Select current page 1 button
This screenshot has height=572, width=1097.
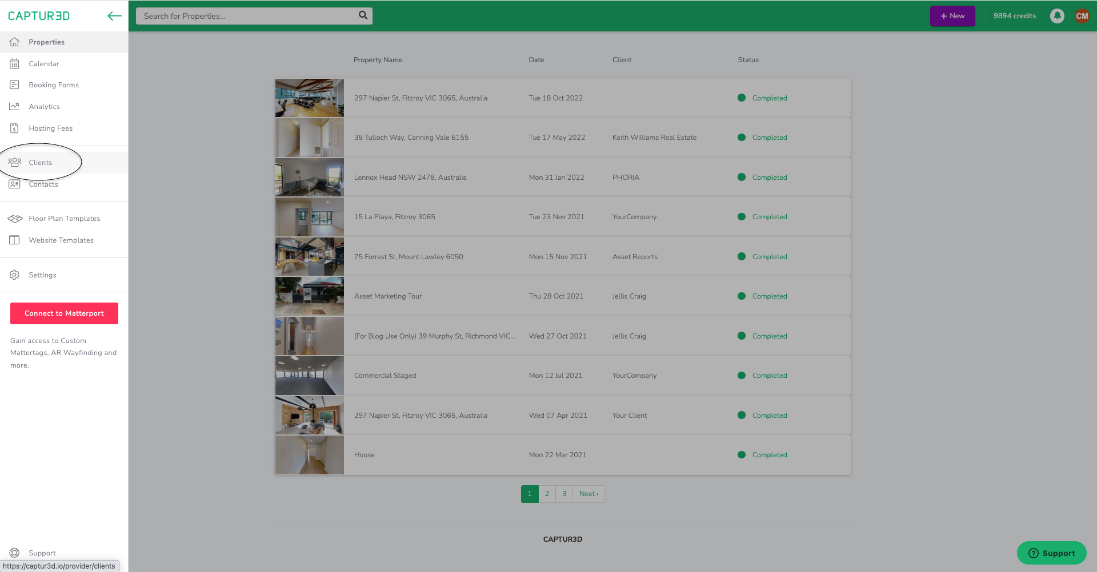tap(530, 494)
